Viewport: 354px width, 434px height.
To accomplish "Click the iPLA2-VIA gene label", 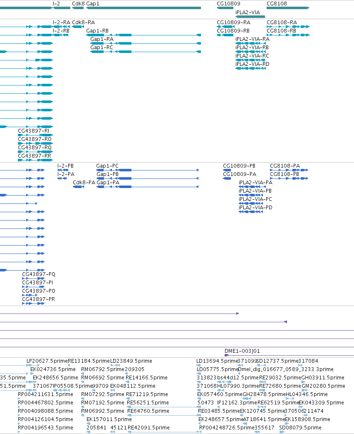I will 248,12.
